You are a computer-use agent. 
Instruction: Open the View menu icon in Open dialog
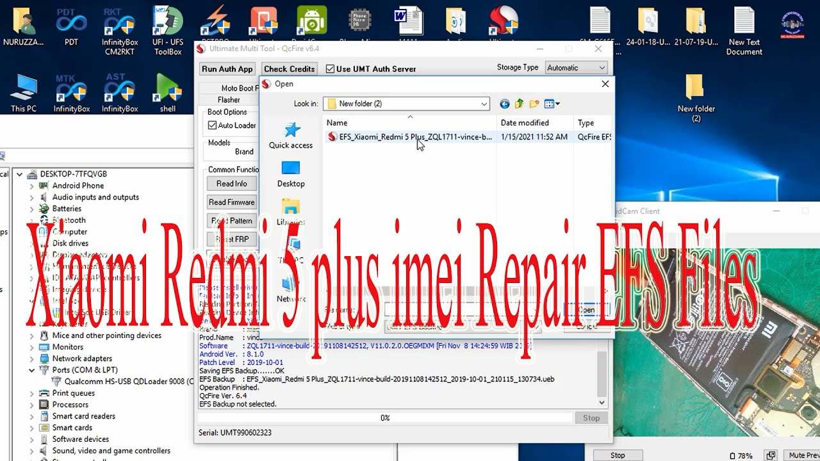click(x=552, y=104)
